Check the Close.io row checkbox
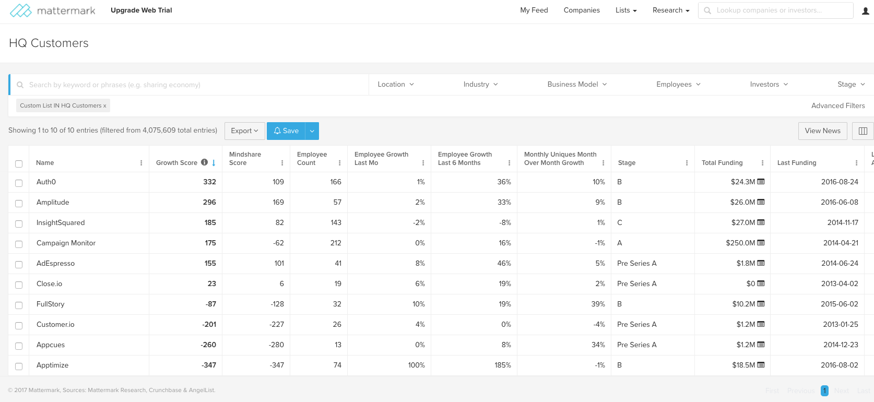This screenshot has width=874, height=402. coord(19,285)
